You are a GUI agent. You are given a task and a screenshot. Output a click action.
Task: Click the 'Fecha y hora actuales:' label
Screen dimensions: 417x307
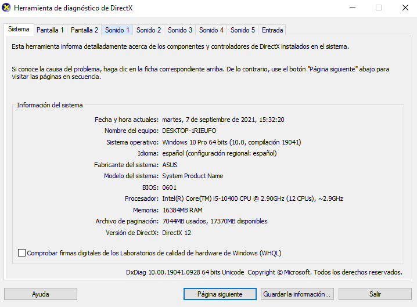pos(127,120)
